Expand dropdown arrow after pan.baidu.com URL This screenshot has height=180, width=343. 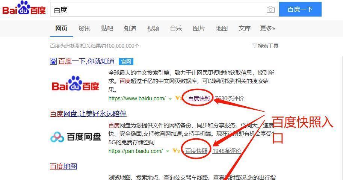pos(167,151)
